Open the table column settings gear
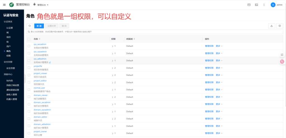Image resolution: width=286 pixels, height=138 pixels. [280, 26]
